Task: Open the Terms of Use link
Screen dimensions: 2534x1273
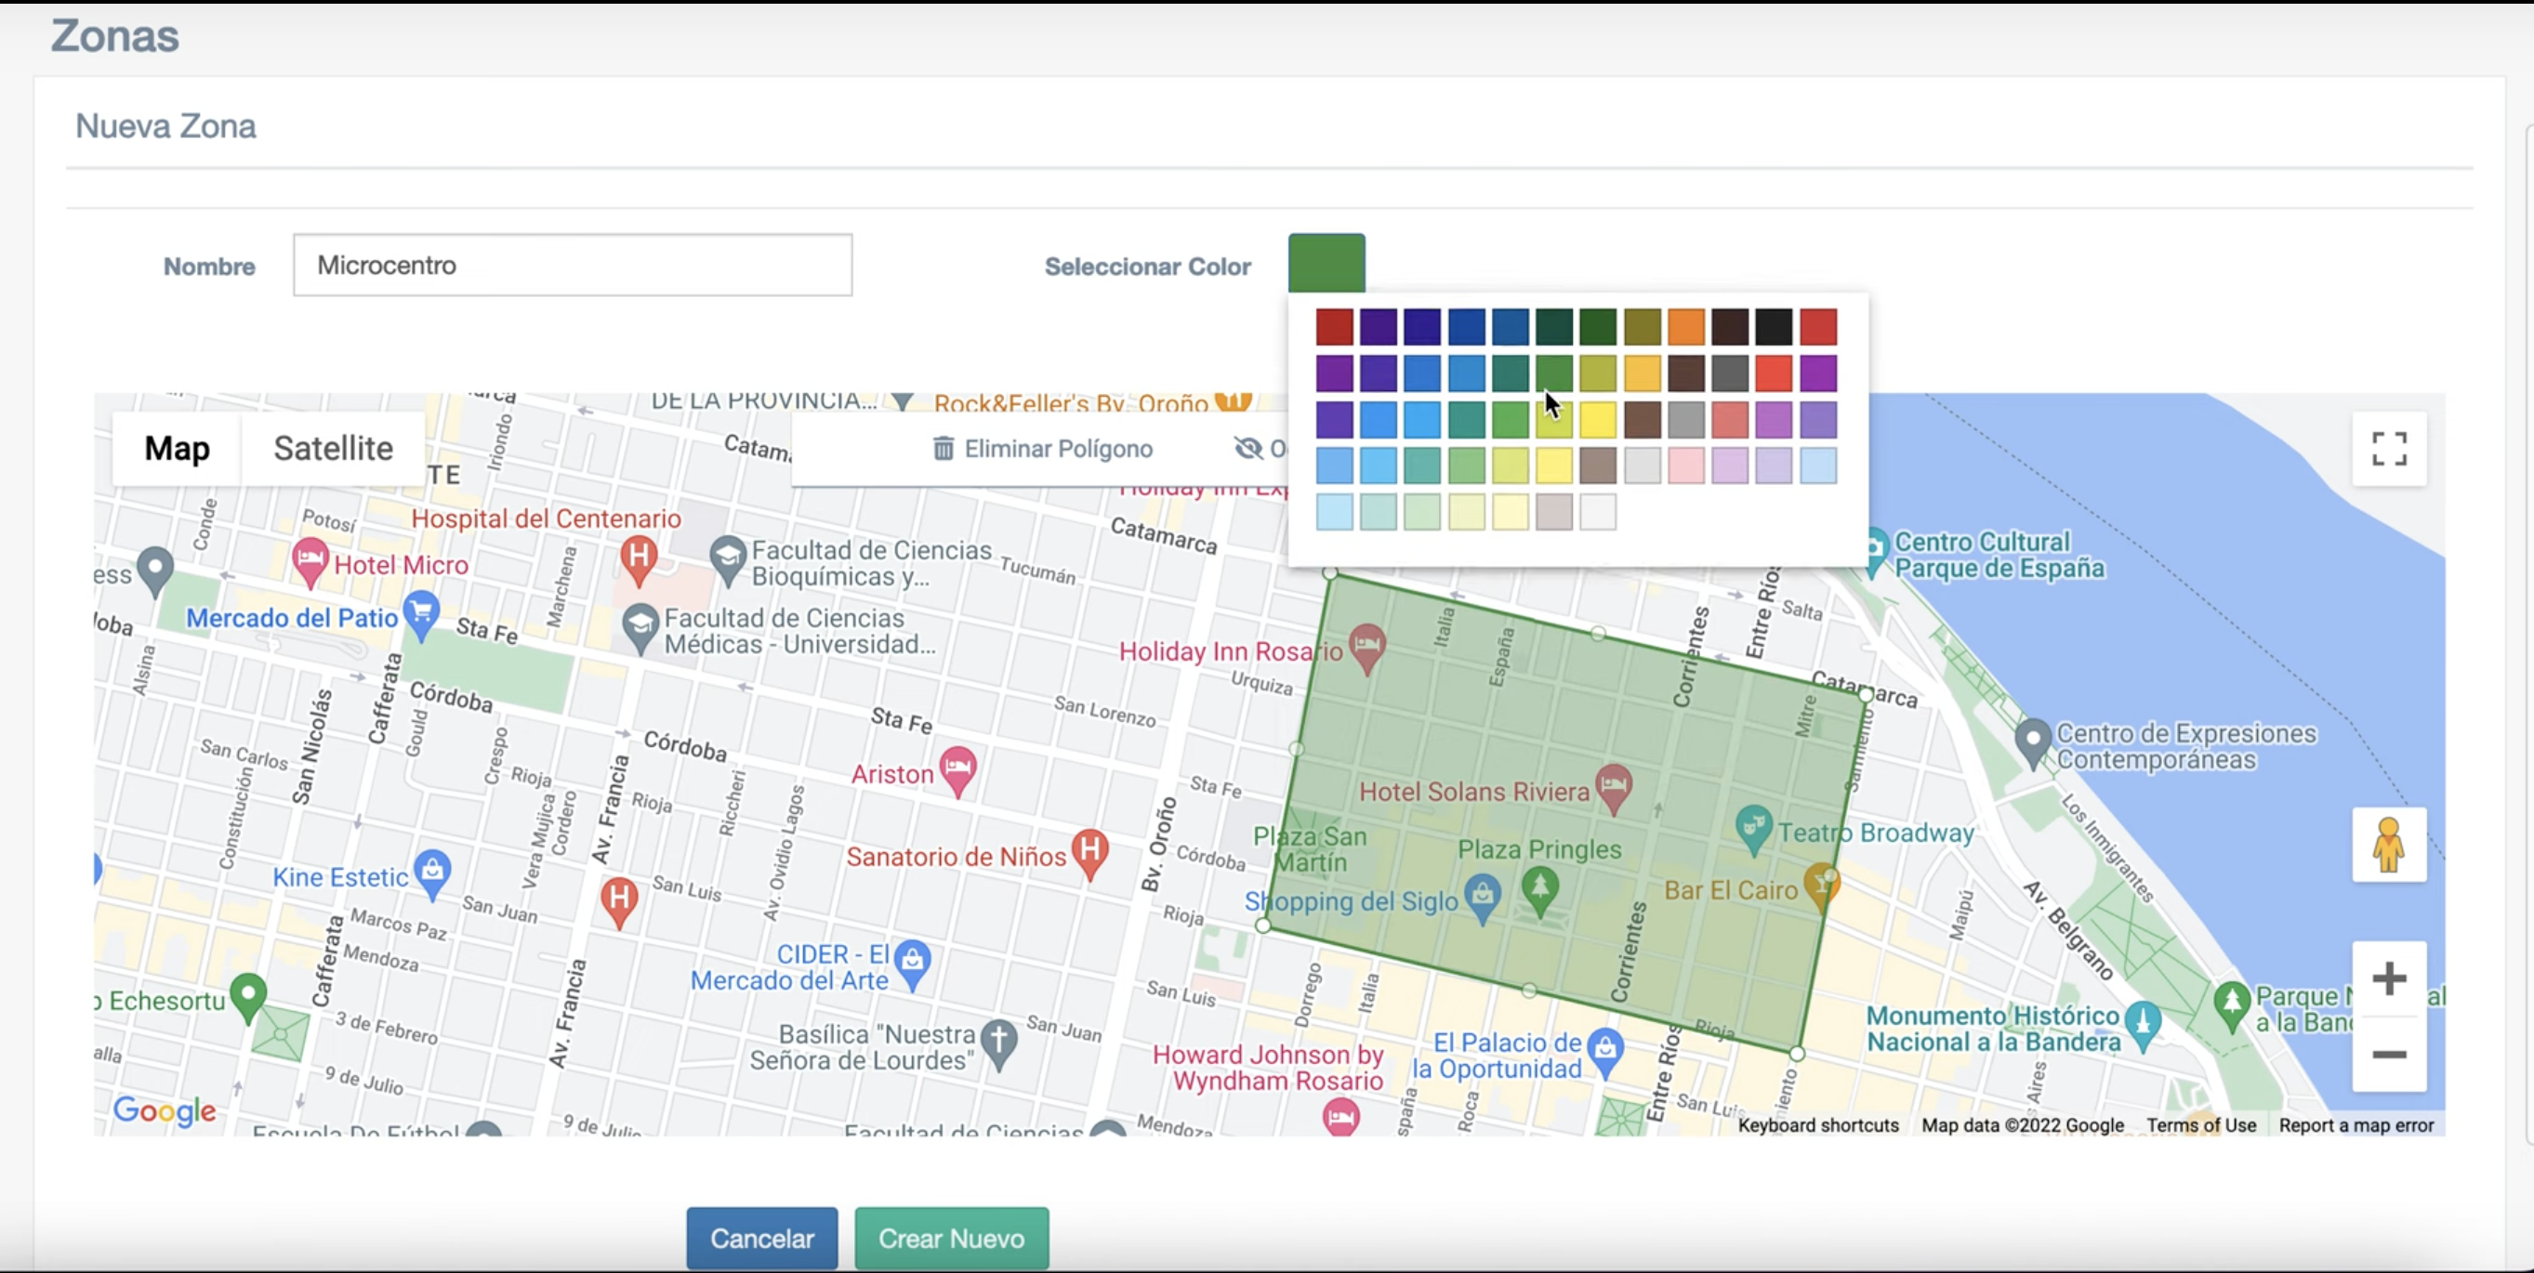Action: [x=2200, y=1125]
